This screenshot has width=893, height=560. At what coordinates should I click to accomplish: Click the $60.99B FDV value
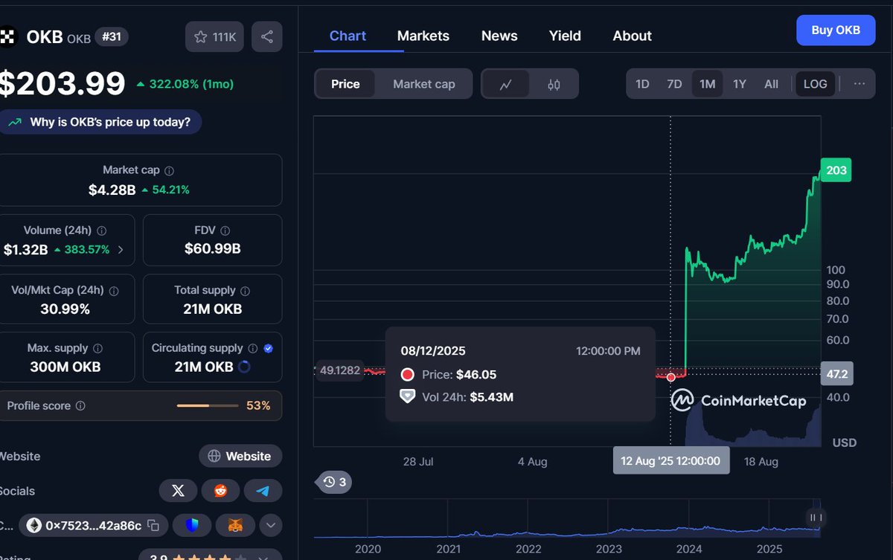point(212,249)
